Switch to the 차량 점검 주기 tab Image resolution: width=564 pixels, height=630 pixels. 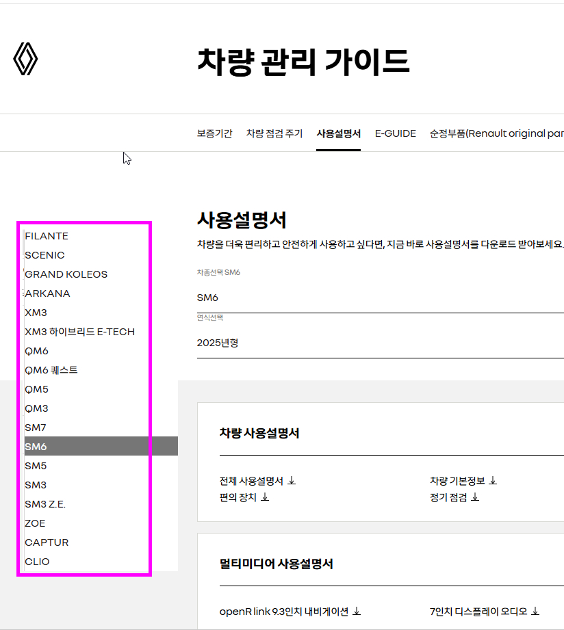pos(274,133)
